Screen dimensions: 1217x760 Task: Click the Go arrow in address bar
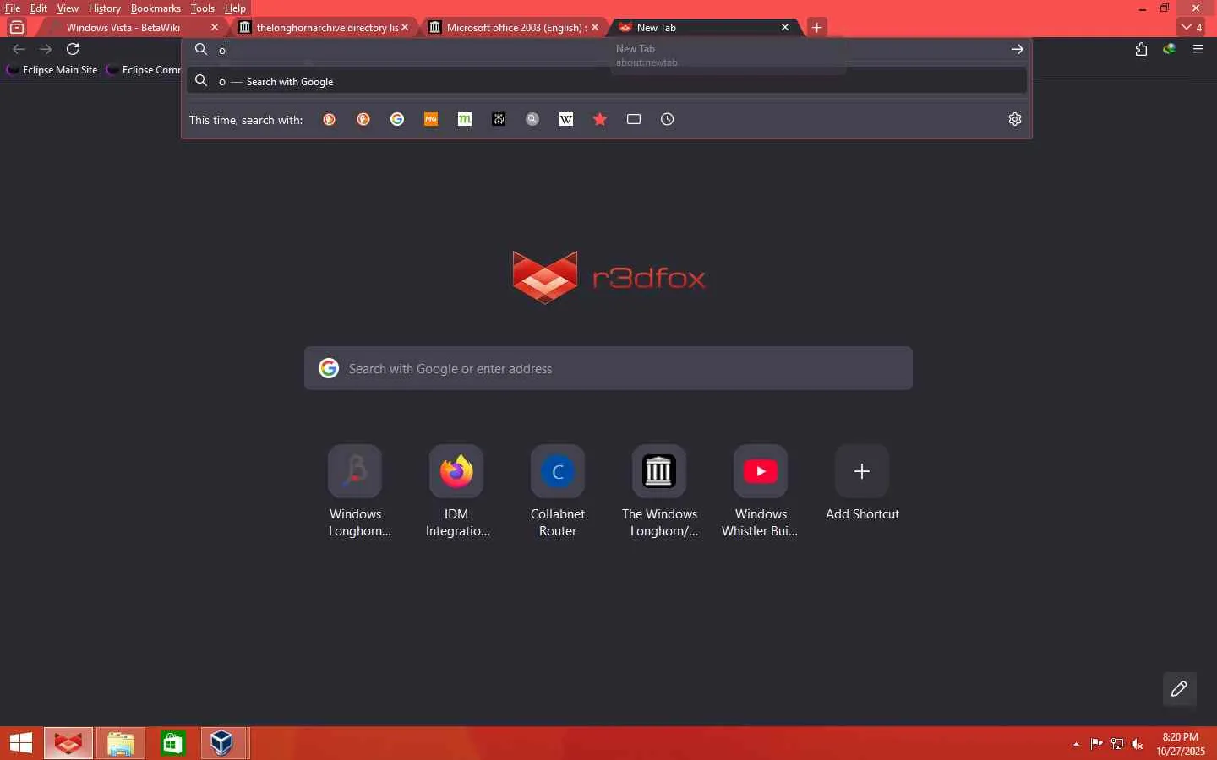coord(1018,49)
